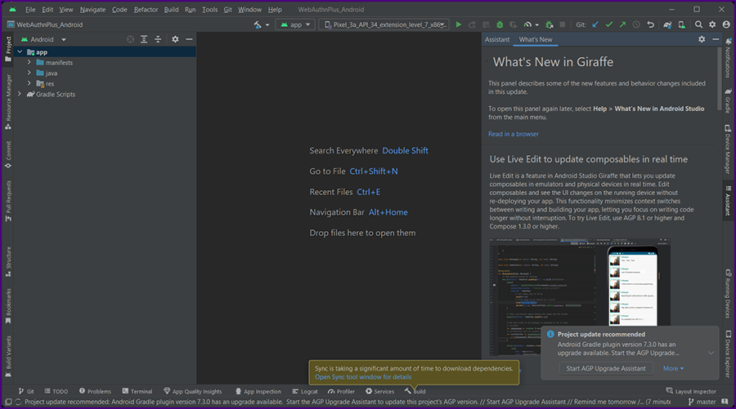Screen dimensions: 736x409
Task: Open Assistant panel settings gear
Action: point(702,39)
